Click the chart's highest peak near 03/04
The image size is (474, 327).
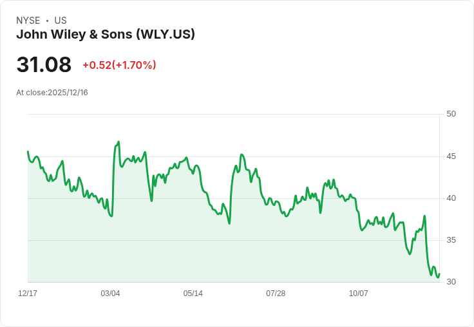[x=118, y=142]
